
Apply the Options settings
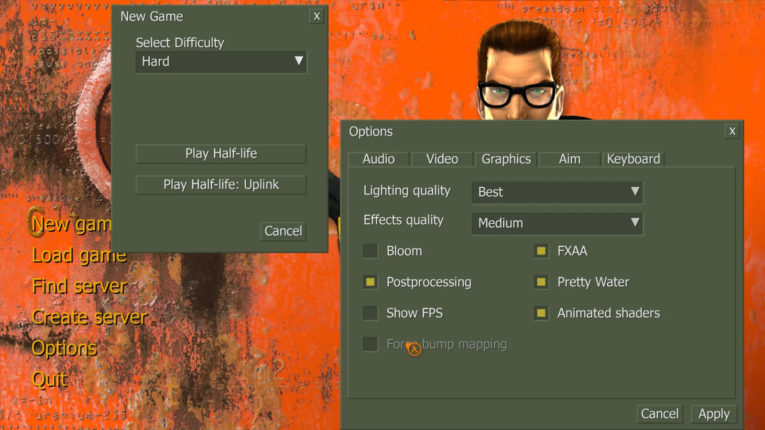(714, 414)
